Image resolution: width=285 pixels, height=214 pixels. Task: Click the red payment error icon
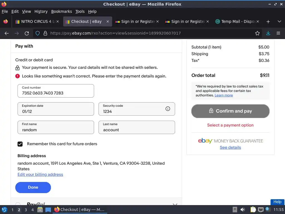[x=18, y=76]
